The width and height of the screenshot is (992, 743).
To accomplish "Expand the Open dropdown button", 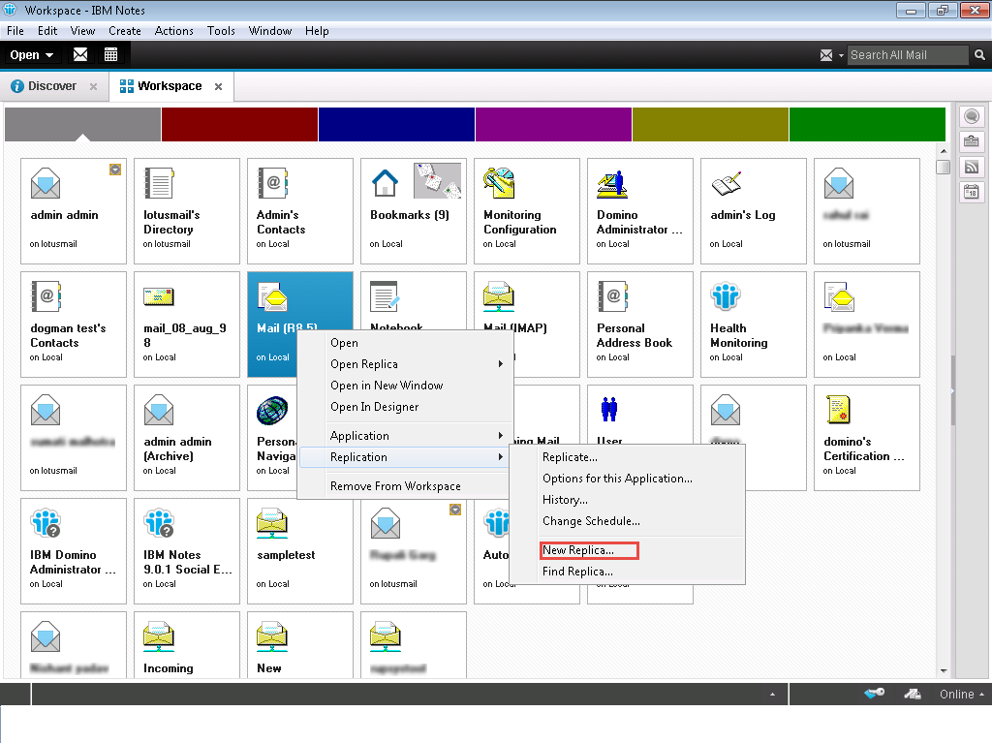I will click(x=32, y=55).
